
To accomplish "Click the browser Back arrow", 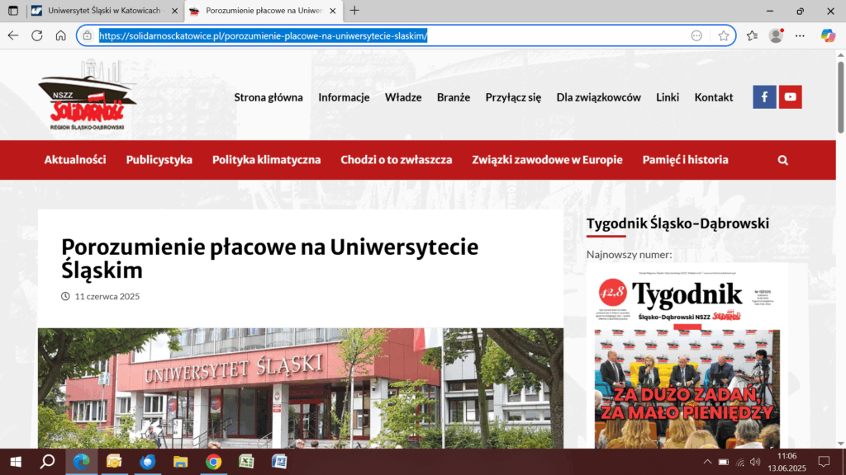I will (13, 35).
